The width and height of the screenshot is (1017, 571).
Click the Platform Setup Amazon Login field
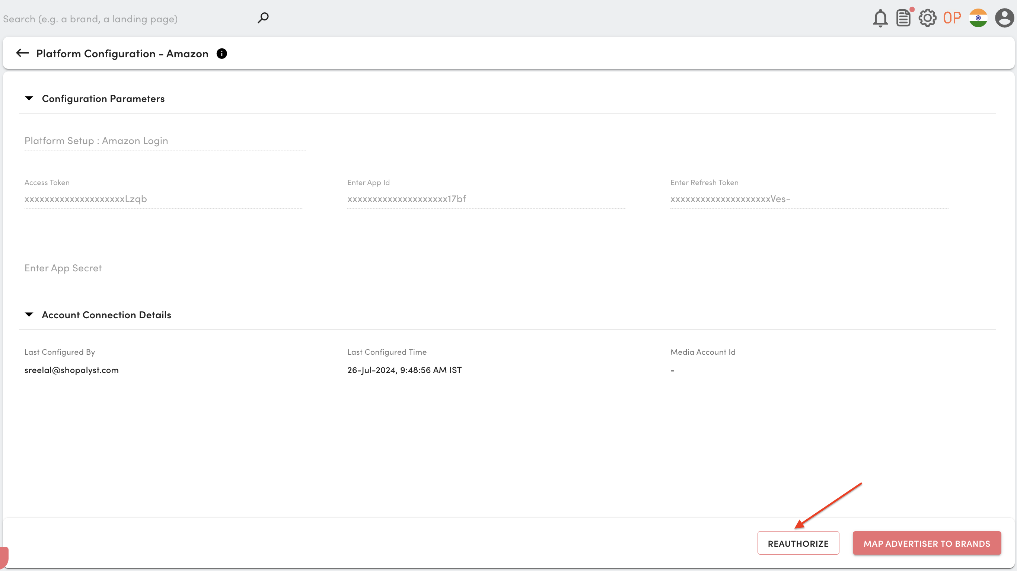(x=164, y=141)
